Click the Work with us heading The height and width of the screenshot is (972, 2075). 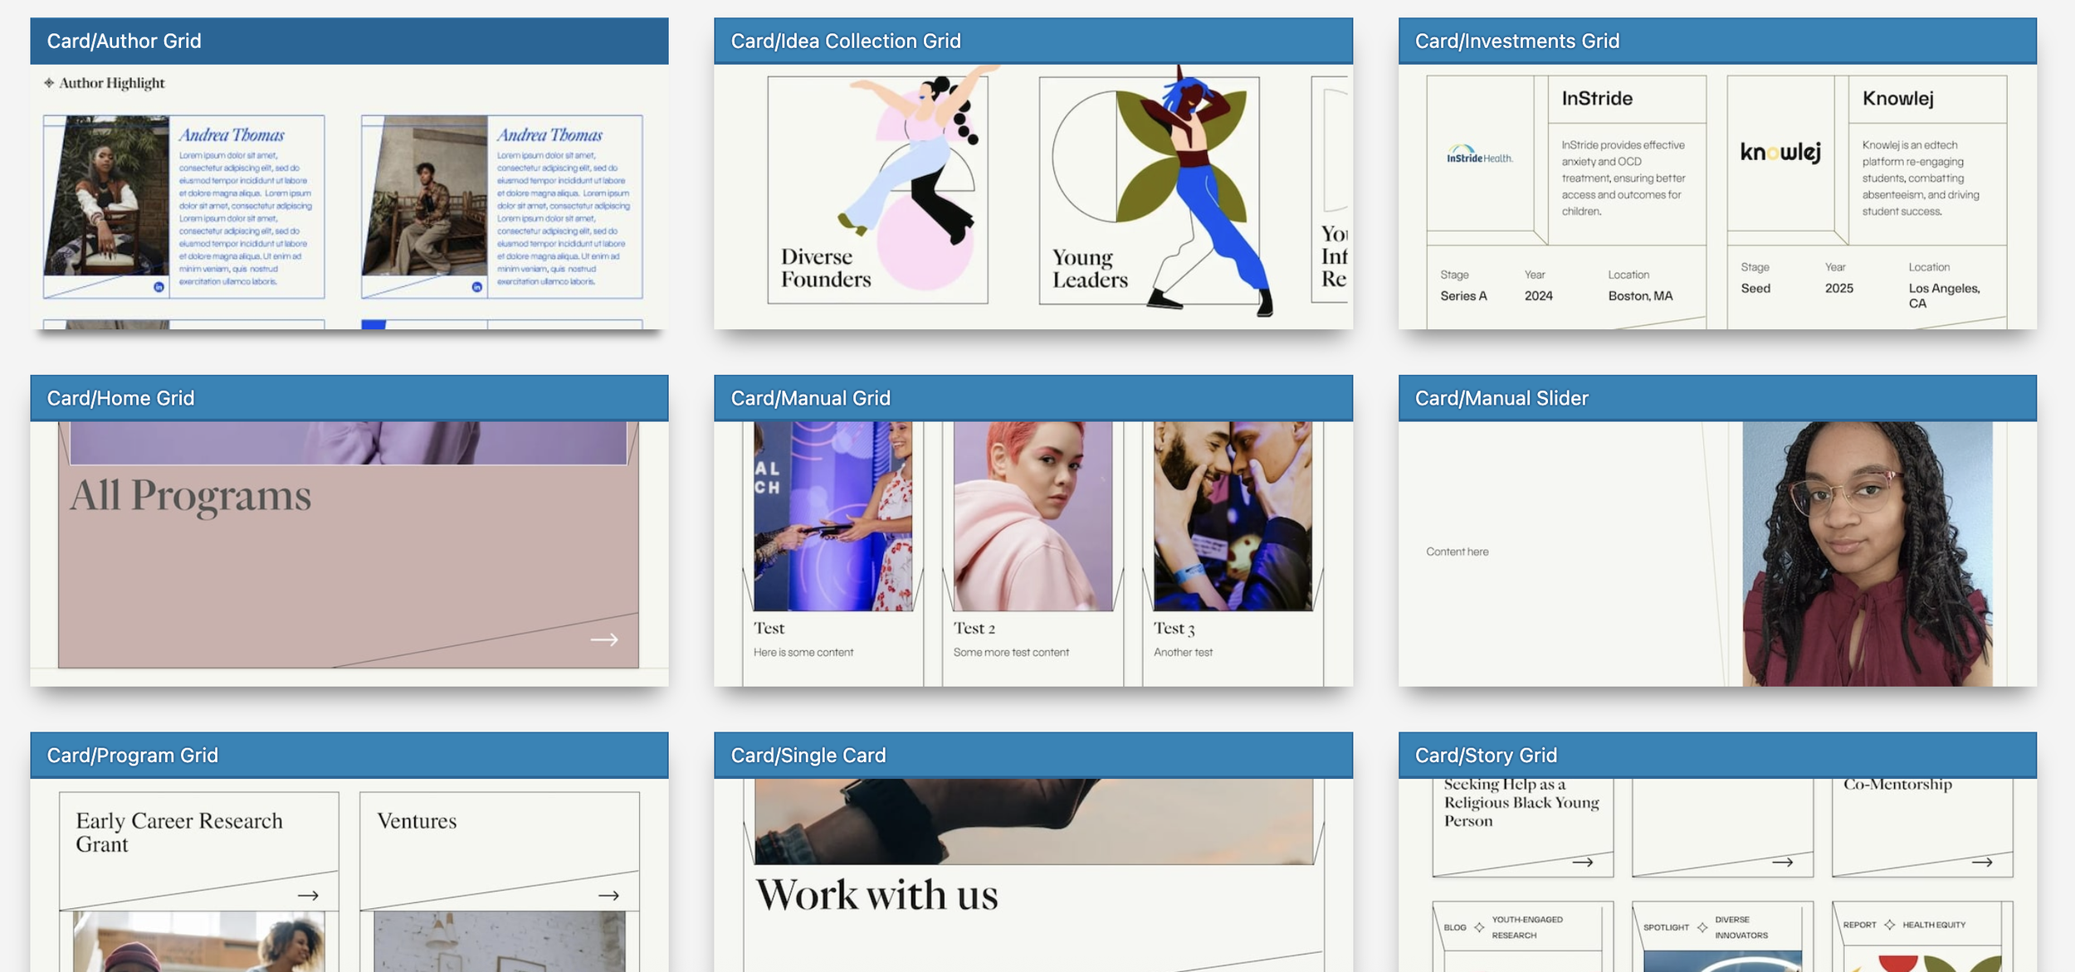coord(876,896)
